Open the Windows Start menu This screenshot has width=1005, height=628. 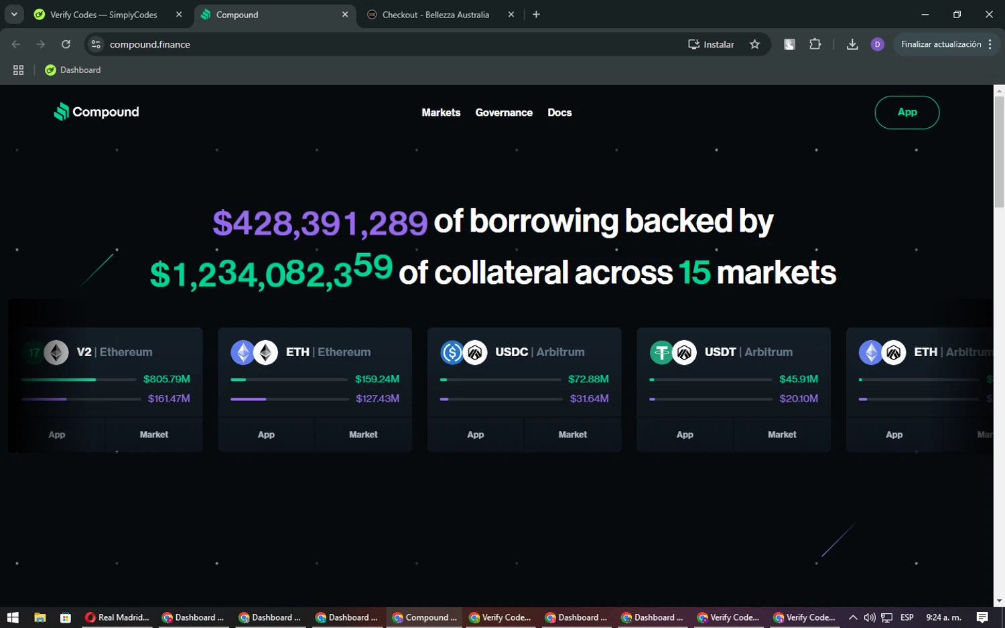[13, 617]
